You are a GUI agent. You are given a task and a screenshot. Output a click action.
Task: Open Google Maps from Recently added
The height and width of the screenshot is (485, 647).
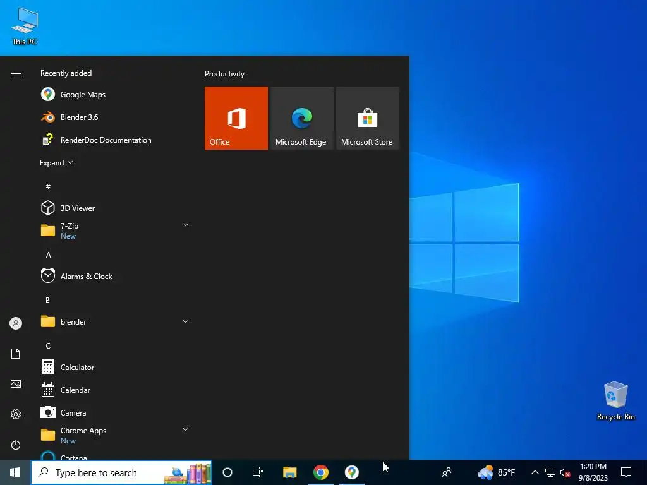click(x=114, y=95)
